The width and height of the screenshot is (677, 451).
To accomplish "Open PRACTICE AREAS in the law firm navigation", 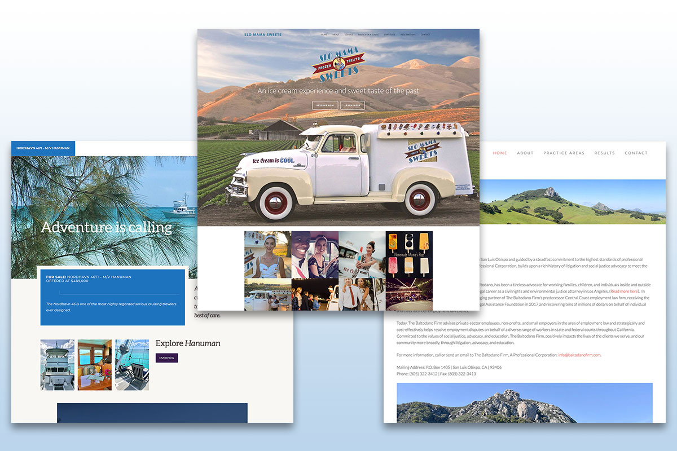I will [x=564, y=153].
